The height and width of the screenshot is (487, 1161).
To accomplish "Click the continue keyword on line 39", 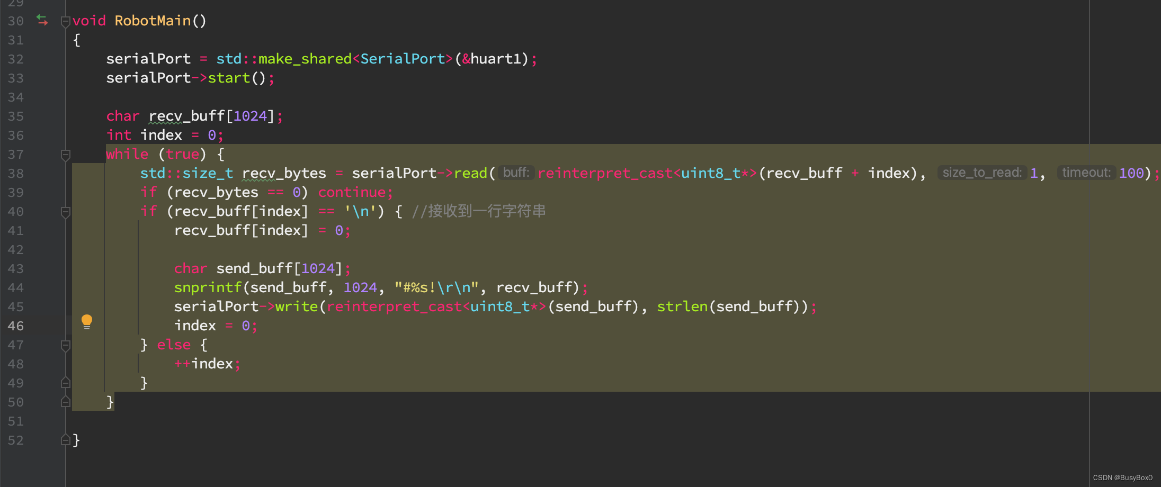I will click(x=352, y=192).
